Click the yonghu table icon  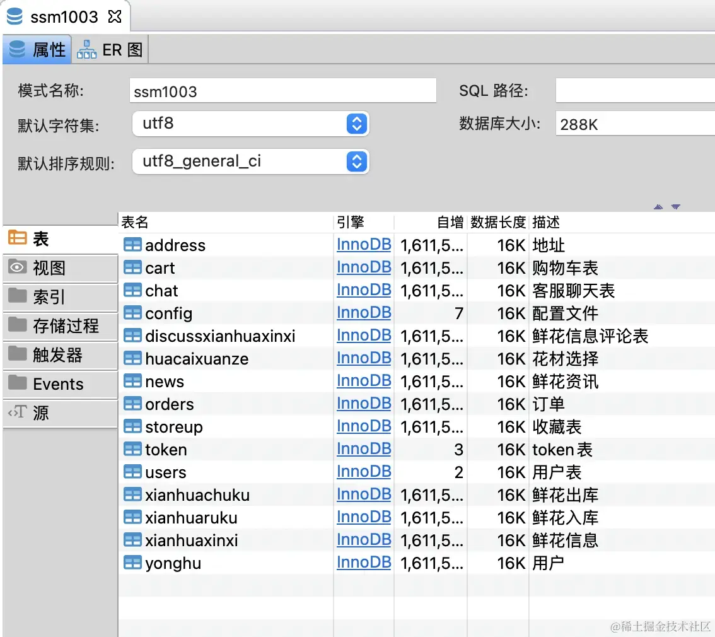click(x=132, y=563)
